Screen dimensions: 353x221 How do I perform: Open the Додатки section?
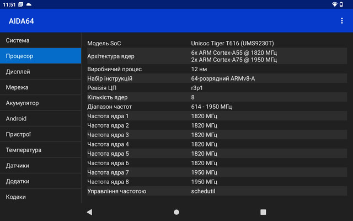40,181
